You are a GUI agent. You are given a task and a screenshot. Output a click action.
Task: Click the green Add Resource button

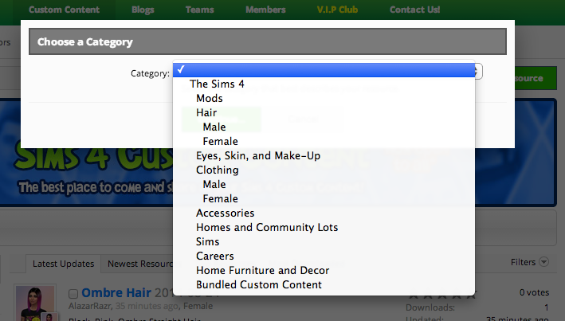point(534,78)
